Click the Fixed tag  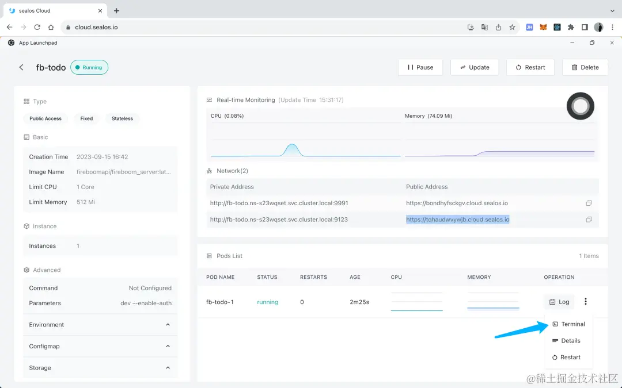pos(86,118)
